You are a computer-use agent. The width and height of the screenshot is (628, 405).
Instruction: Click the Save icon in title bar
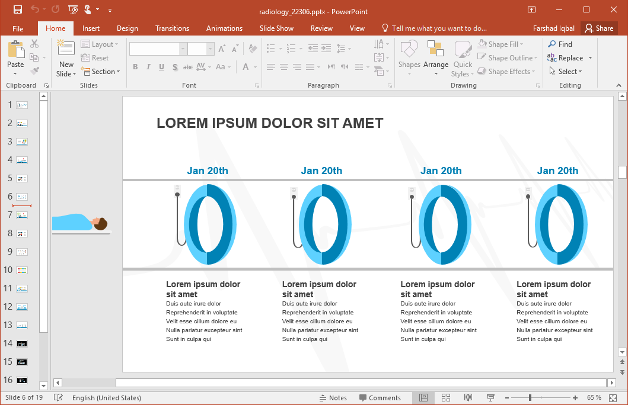(x=17, y=9)
